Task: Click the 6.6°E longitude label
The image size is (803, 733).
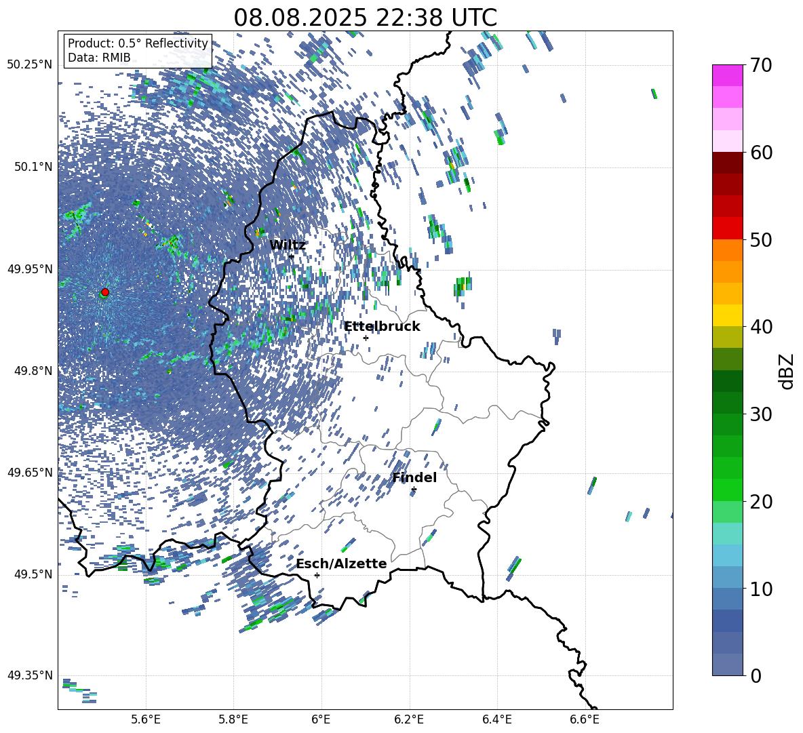Action: coord(585,719)
